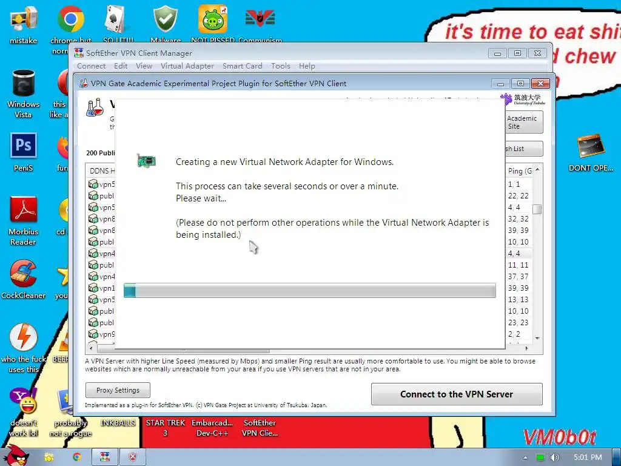This screenshot has width=621, height=466.
Task: Click the Proxy Settings button
Action: [x=118, y=390]
